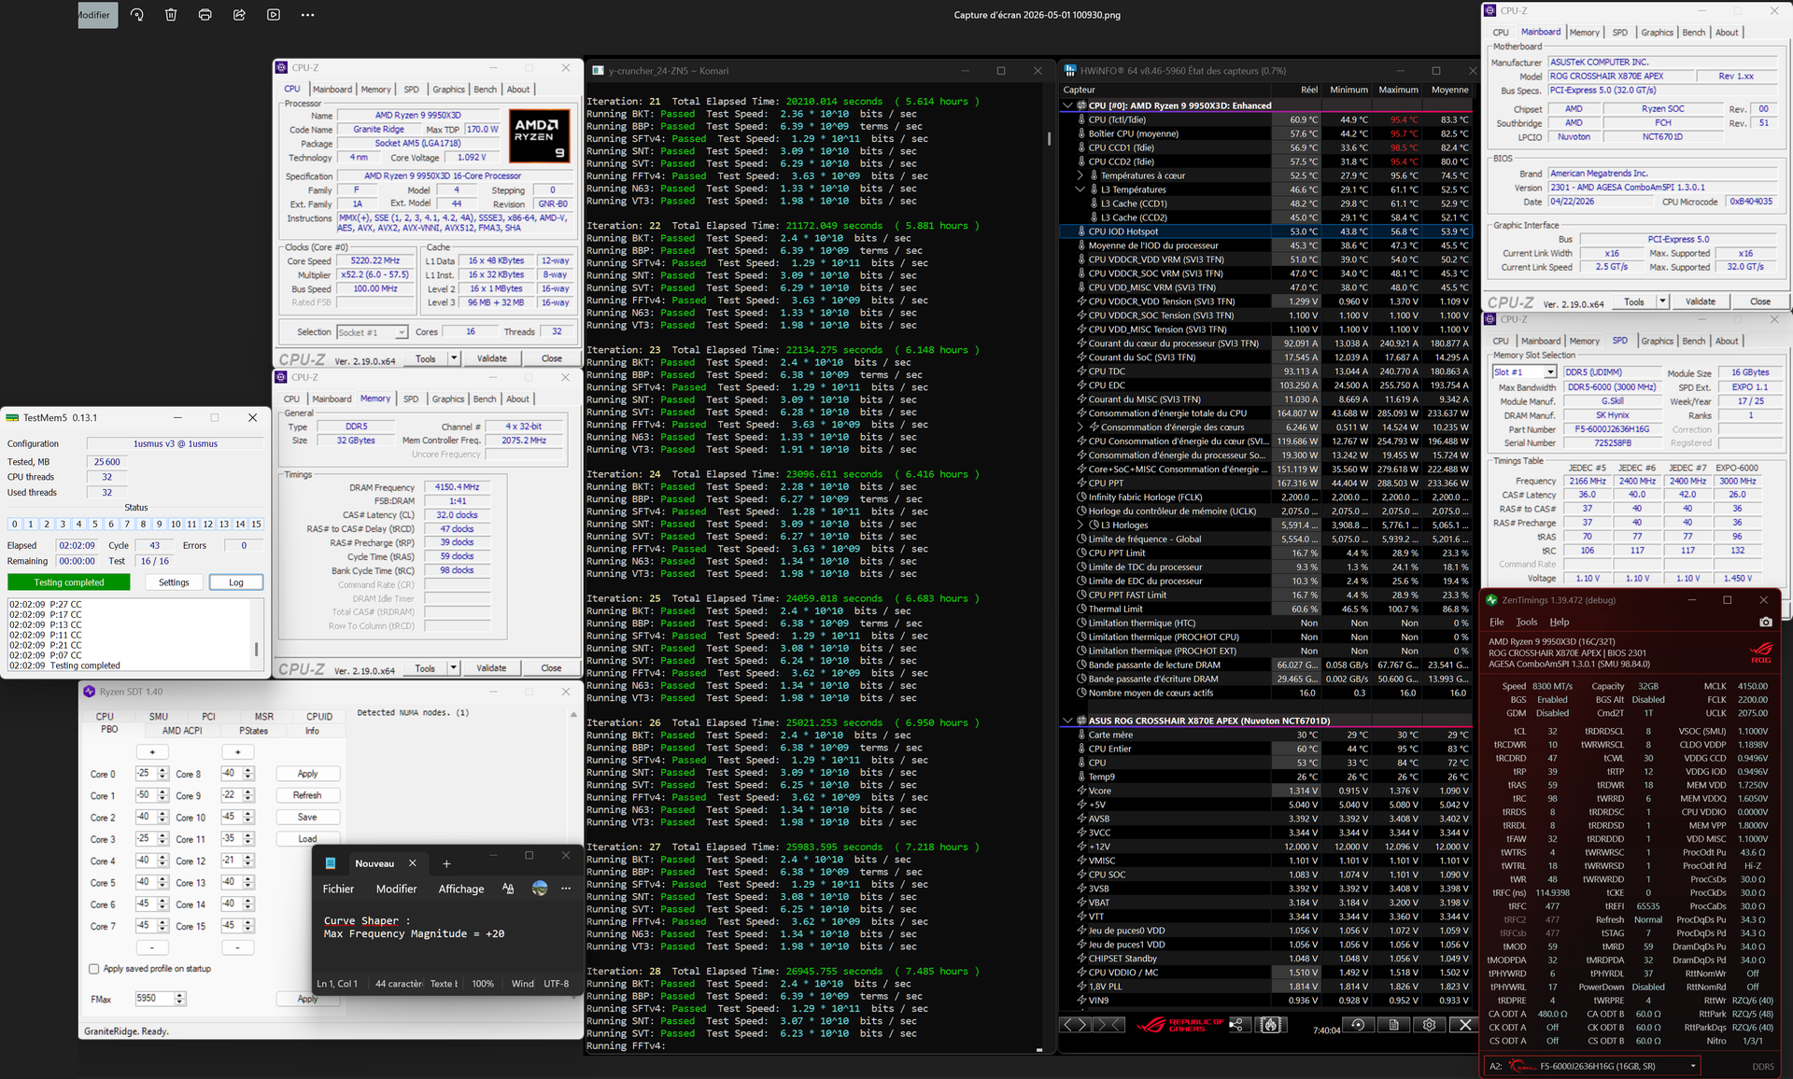The width and height of the screenshot is (1793, 1079).
Task: Click Refresh in Ryzen SDT
Action: [x=307, y=795]
